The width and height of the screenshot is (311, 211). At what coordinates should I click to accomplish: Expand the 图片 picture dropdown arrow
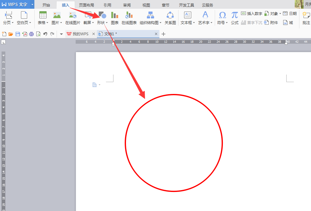[61, 23]
